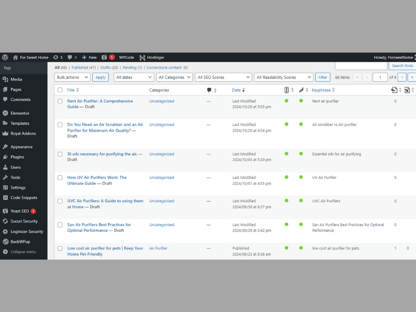Open the Tools wrench icon
Image resolution: width=416 pixels, height=312 pixels.
[x=5, y=177]
